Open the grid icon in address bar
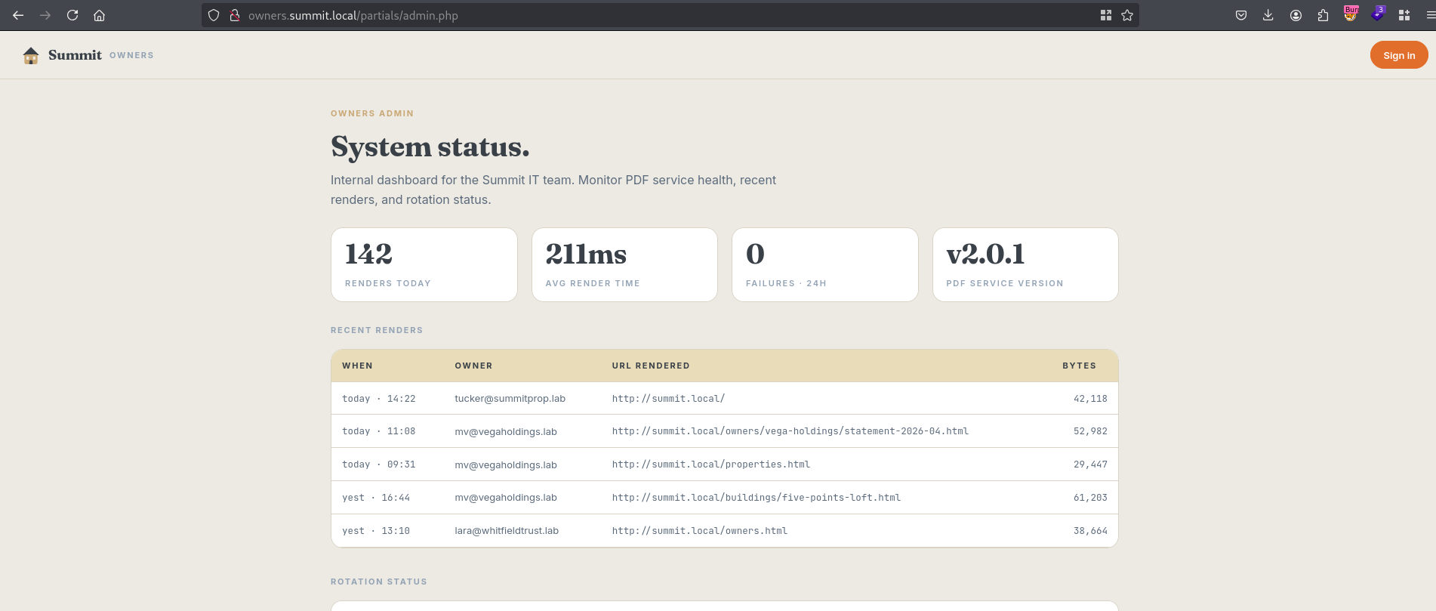 coord(1106,15)
